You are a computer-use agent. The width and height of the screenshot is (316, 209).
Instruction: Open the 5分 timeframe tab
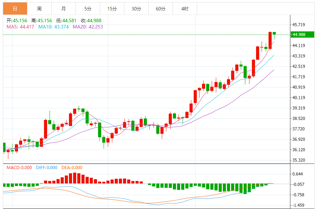point(88,9)
